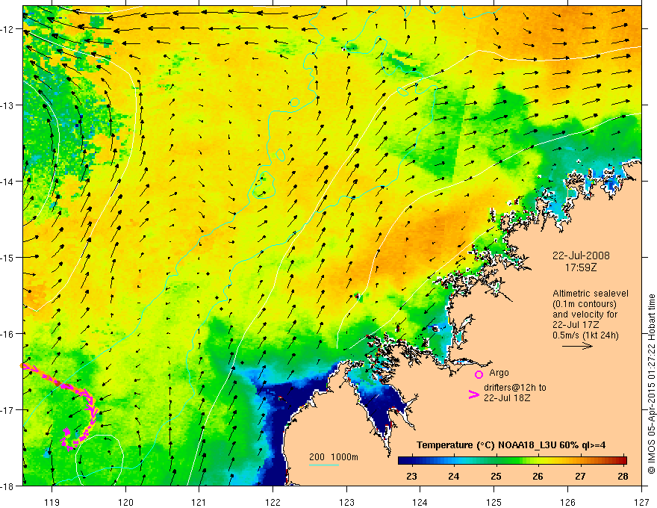Click the latitude axis label -12
The image size is (657, 508).
[x=8, y=29]
